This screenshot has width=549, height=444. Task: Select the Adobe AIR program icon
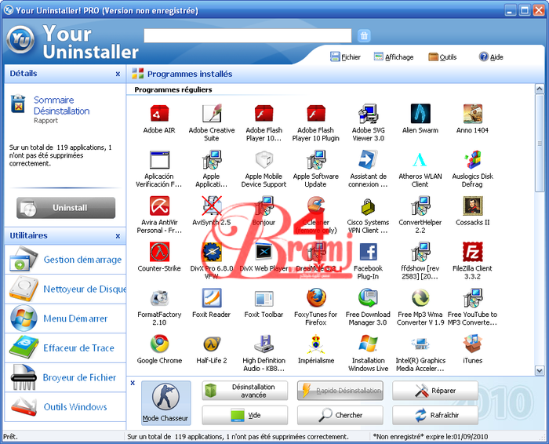coord(159,115)
